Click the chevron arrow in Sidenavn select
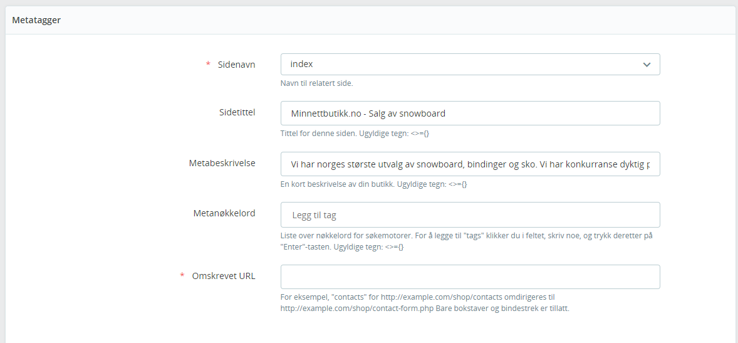 647,65
